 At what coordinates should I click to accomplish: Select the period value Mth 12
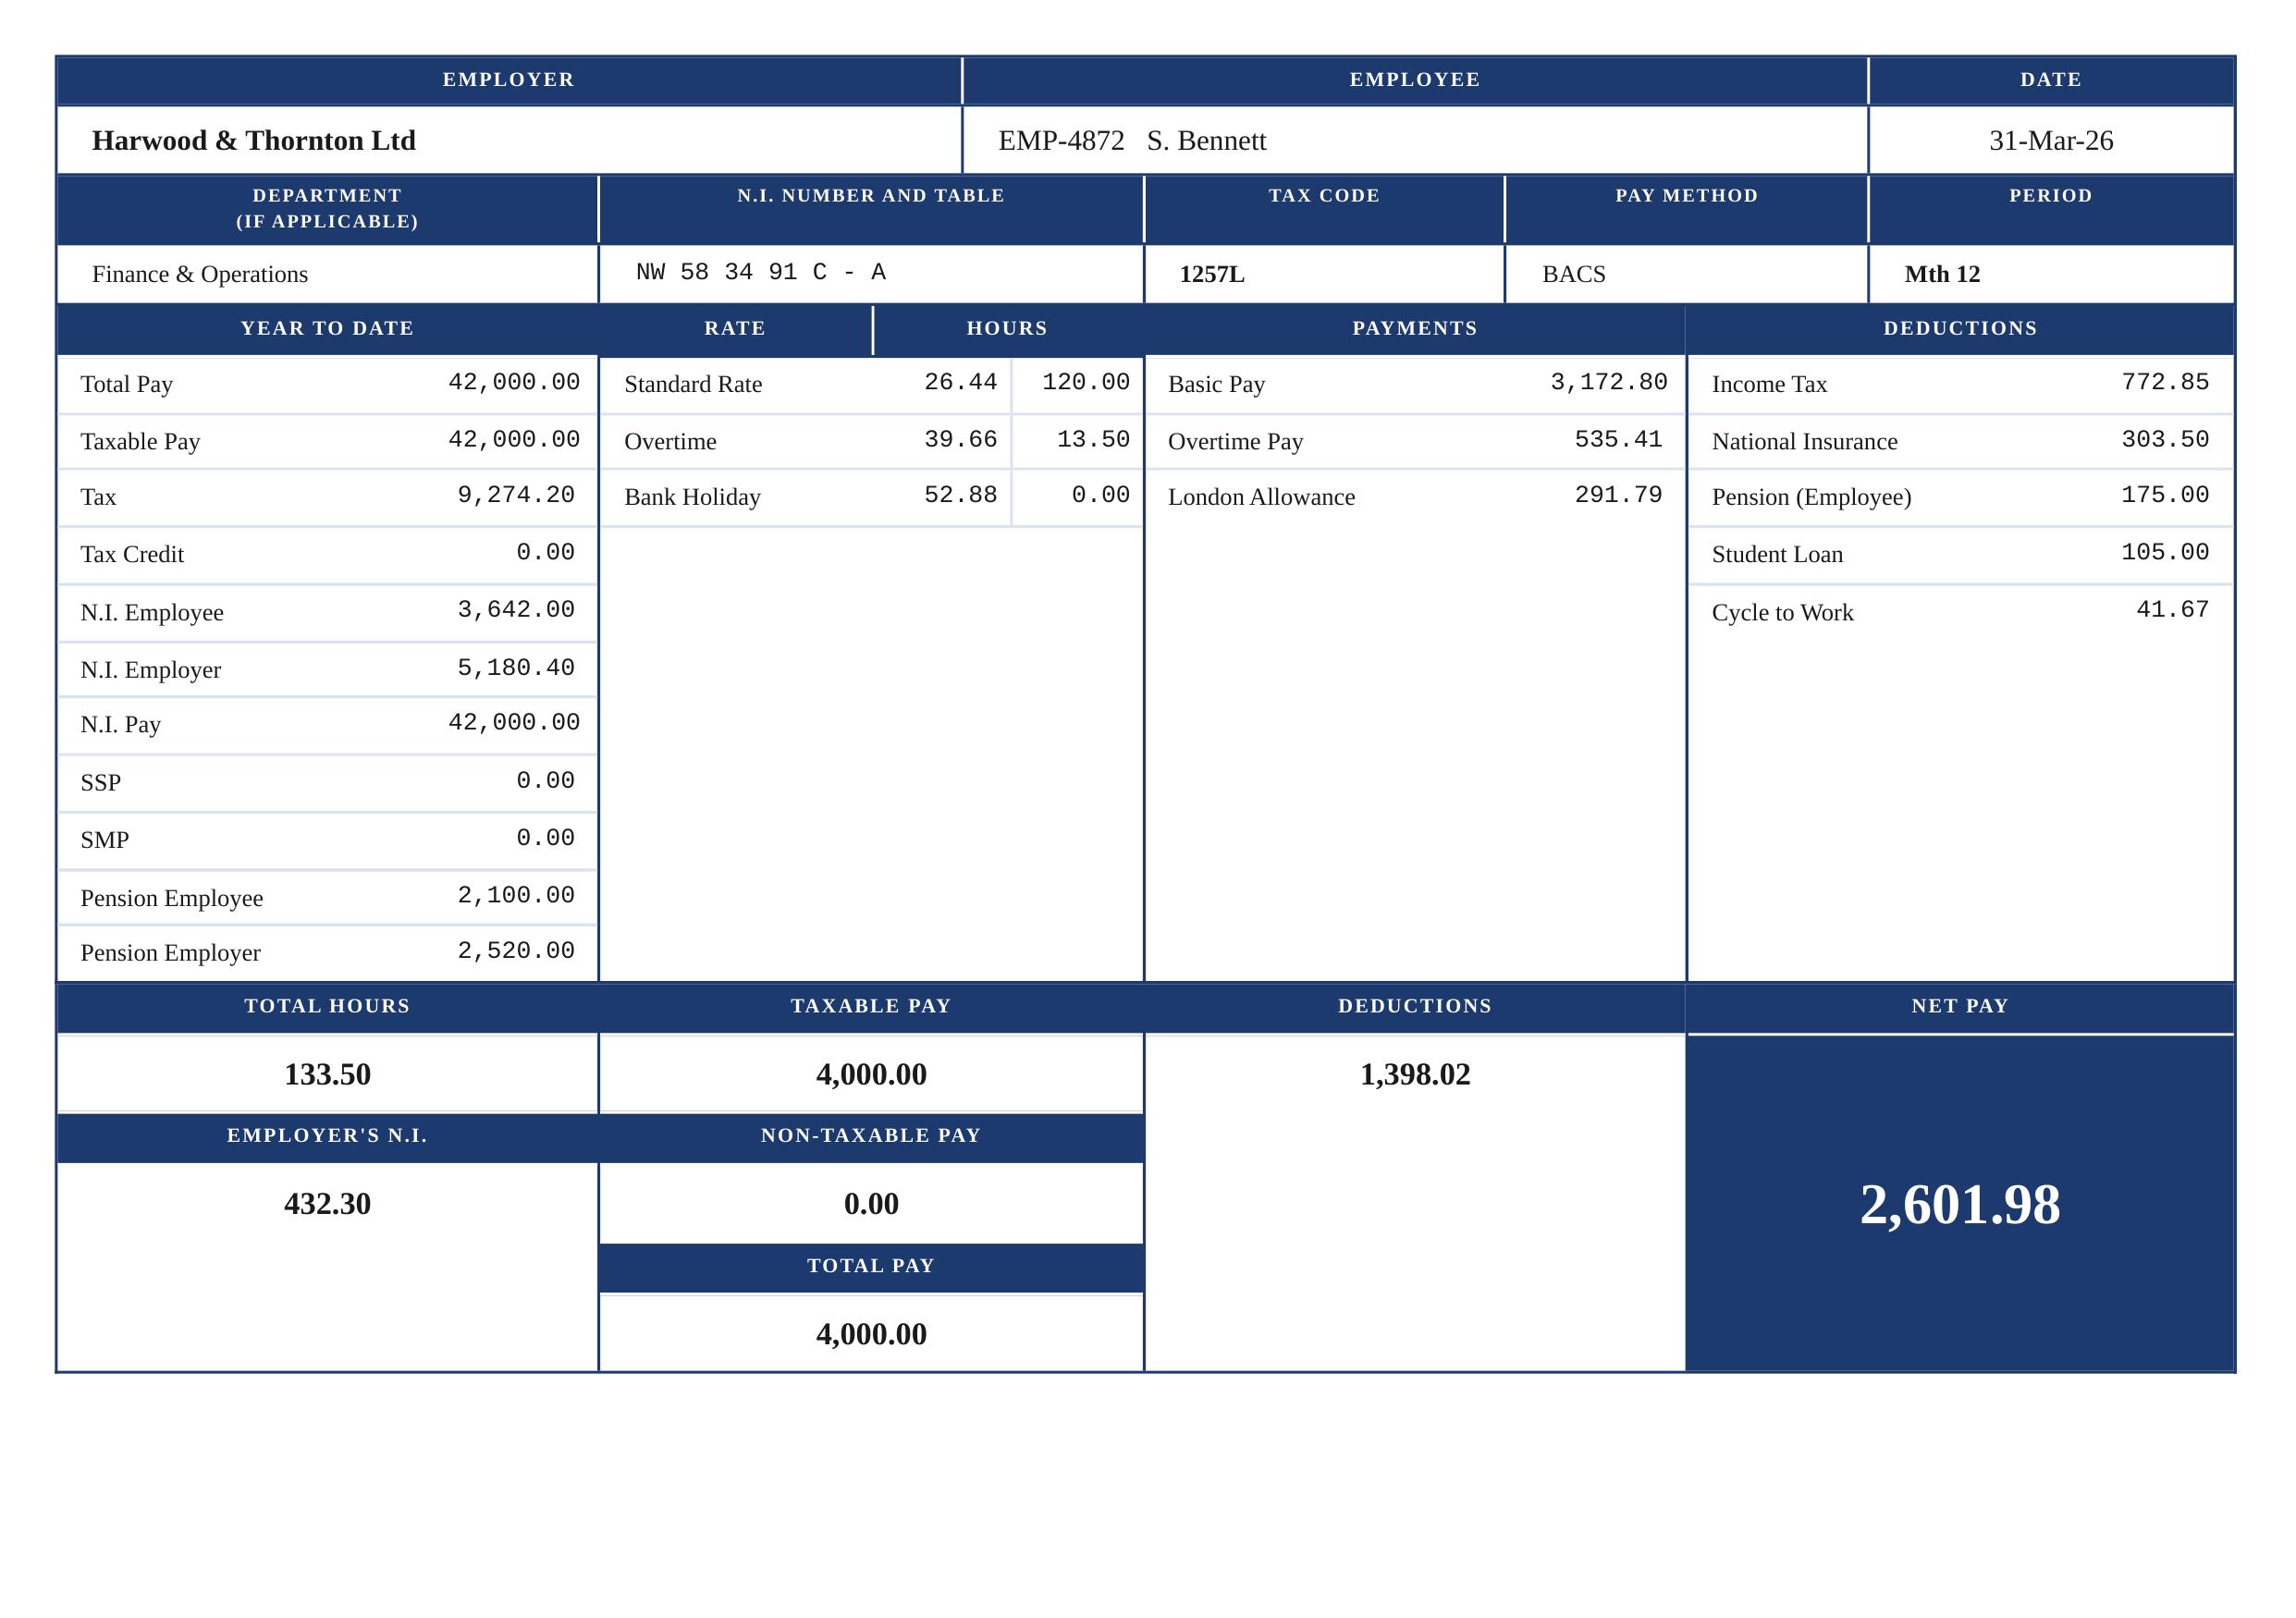[x=1941, y=274]
